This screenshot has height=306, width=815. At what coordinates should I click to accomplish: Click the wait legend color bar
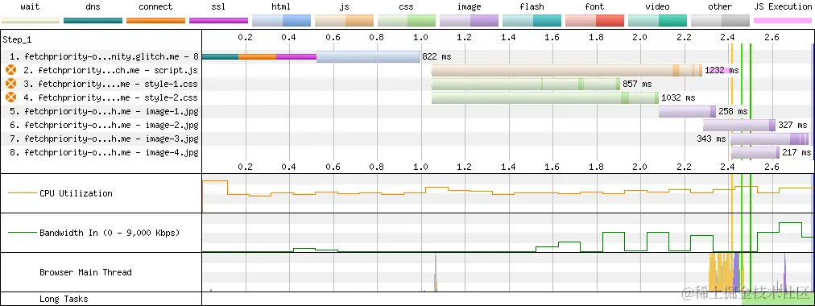pyautogui.click(x=31, y=21)
